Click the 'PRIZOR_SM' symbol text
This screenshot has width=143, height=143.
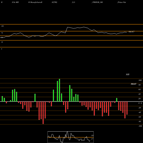click(x=98, y=2)
